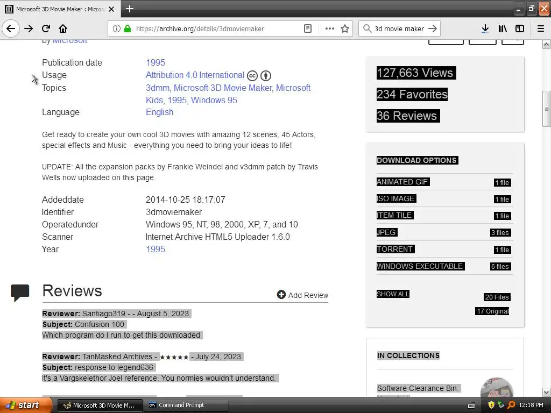Toggle the sidebar view icon
The width and height of the screenshot is (551, 413).
coord(520,29)
